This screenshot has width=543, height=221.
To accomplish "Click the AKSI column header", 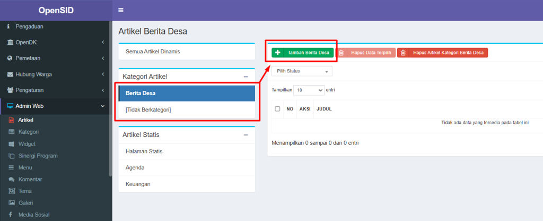I will [305, 109].
